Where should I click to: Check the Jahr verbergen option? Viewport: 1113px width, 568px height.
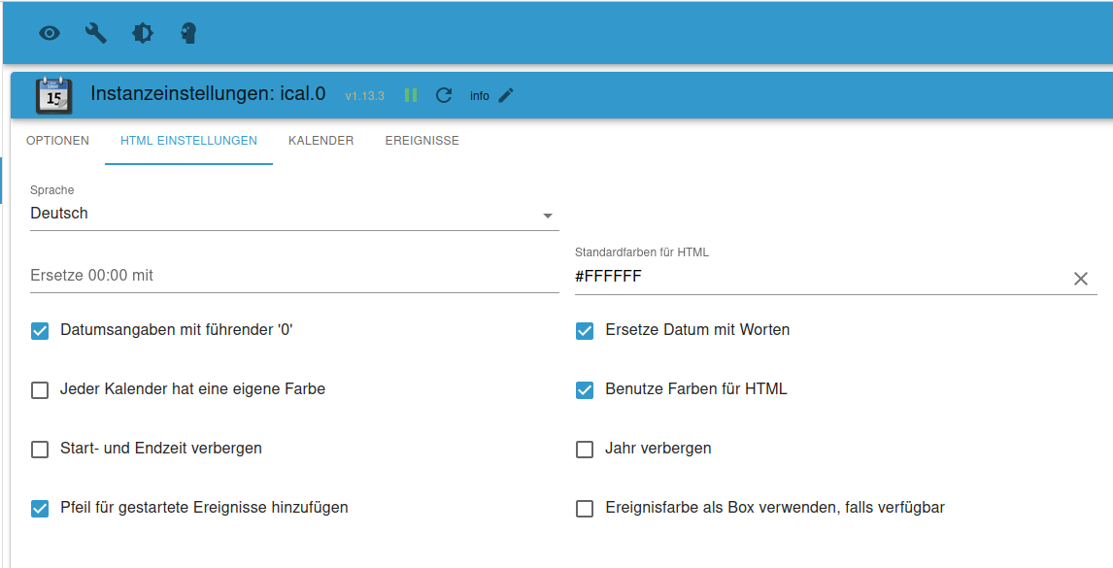pyautogui.click(x=585, y=450)
